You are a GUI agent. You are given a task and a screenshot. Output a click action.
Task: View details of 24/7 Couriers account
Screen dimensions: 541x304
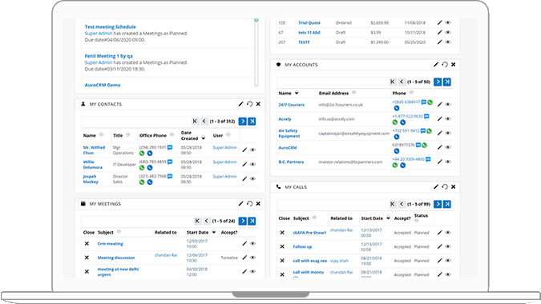coord(448,104)
